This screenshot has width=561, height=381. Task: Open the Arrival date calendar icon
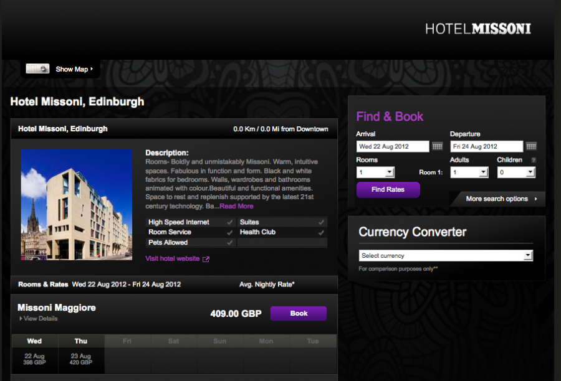(437, 146)
